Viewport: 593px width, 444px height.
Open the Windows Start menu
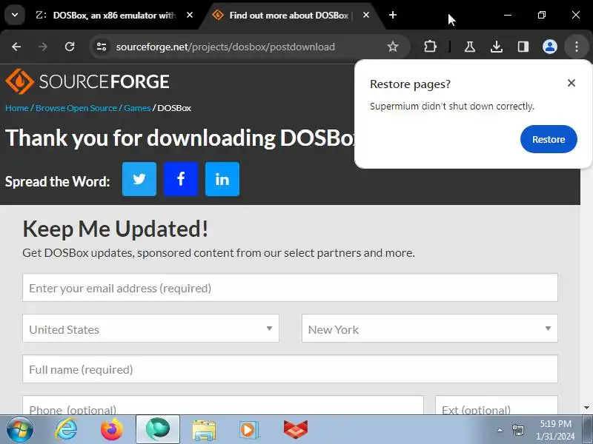click(x=20, y=429)
